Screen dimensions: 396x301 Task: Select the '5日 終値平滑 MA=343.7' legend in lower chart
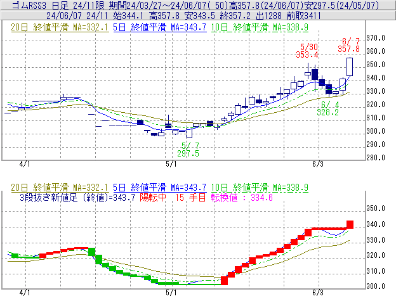click(160, 188)
